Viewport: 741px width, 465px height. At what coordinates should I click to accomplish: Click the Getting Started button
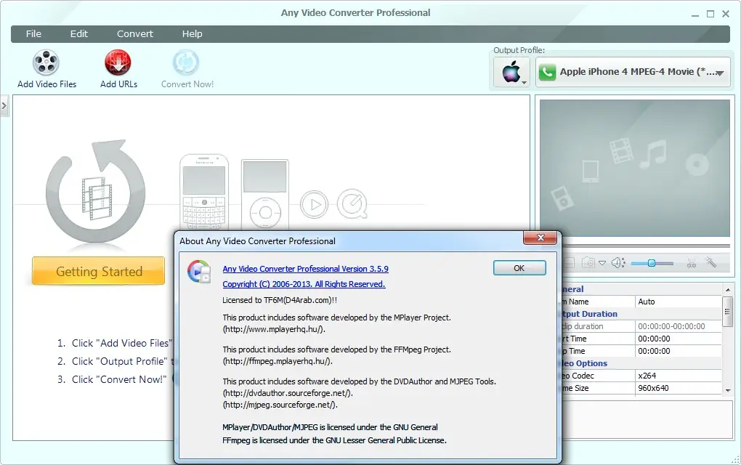(98, 271)
